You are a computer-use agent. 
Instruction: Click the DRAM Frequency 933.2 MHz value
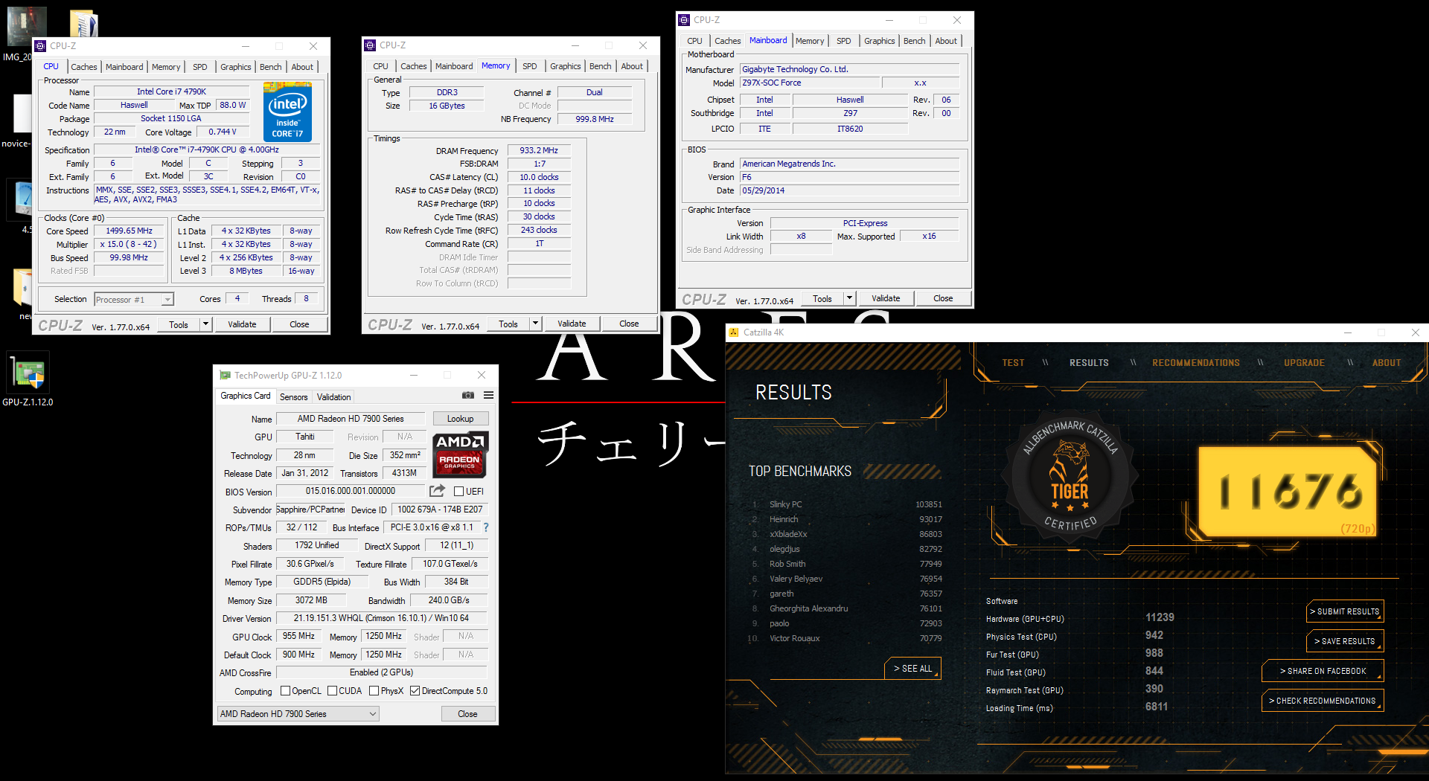click(x=539, y=150)
